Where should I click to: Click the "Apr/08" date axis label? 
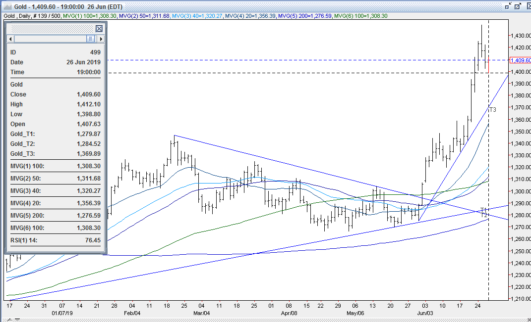click(x=289, y=313)
